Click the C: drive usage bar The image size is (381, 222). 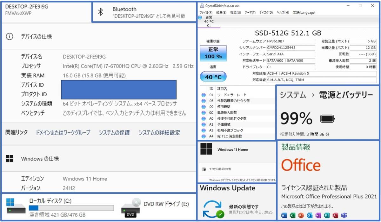71,208
